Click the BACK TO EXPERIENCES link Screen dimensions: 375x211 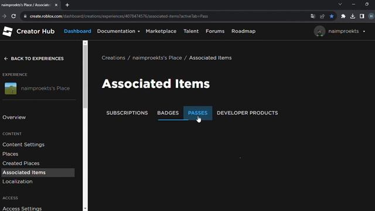(37, 59)
